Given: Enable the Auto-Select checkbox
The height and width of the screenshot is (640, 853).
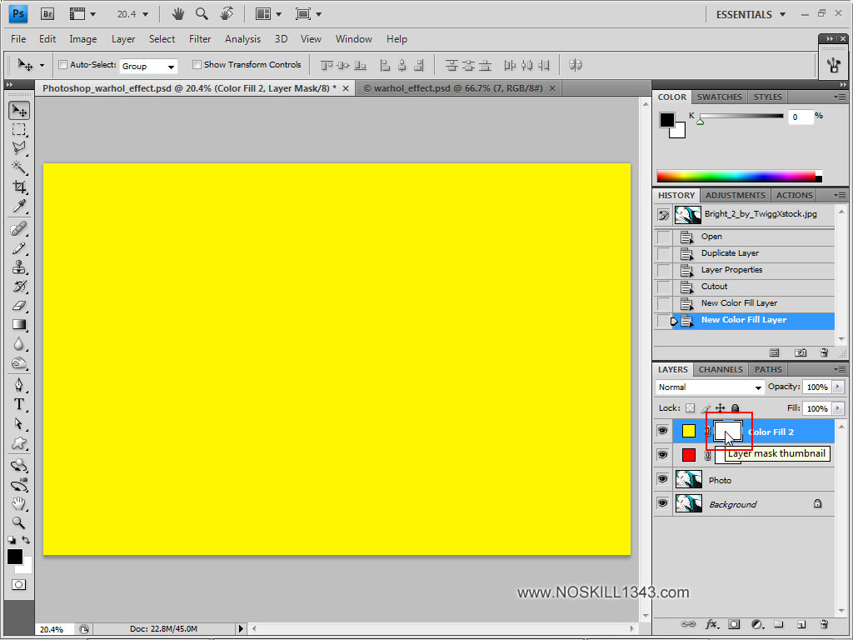Looking at the screenshot, I should [x=62, y=65].
